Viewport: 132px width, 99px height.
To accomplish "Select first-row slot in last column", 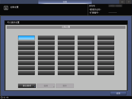I will pos(106,38).
